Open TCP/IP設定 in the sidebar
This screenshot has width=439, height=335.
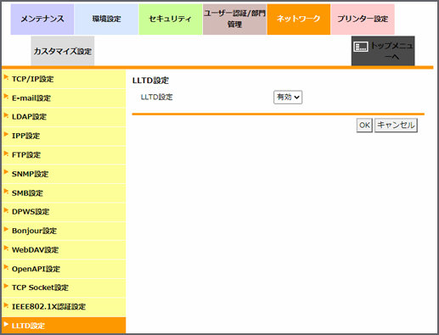coord(64,79)
